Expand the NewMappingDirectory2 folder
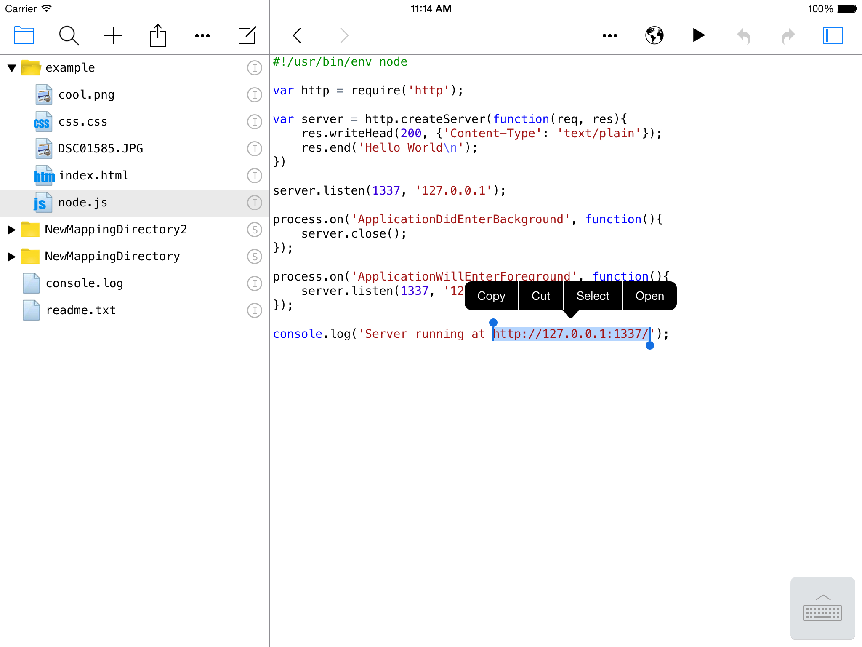862x647 pixels. tap(12, 230)
